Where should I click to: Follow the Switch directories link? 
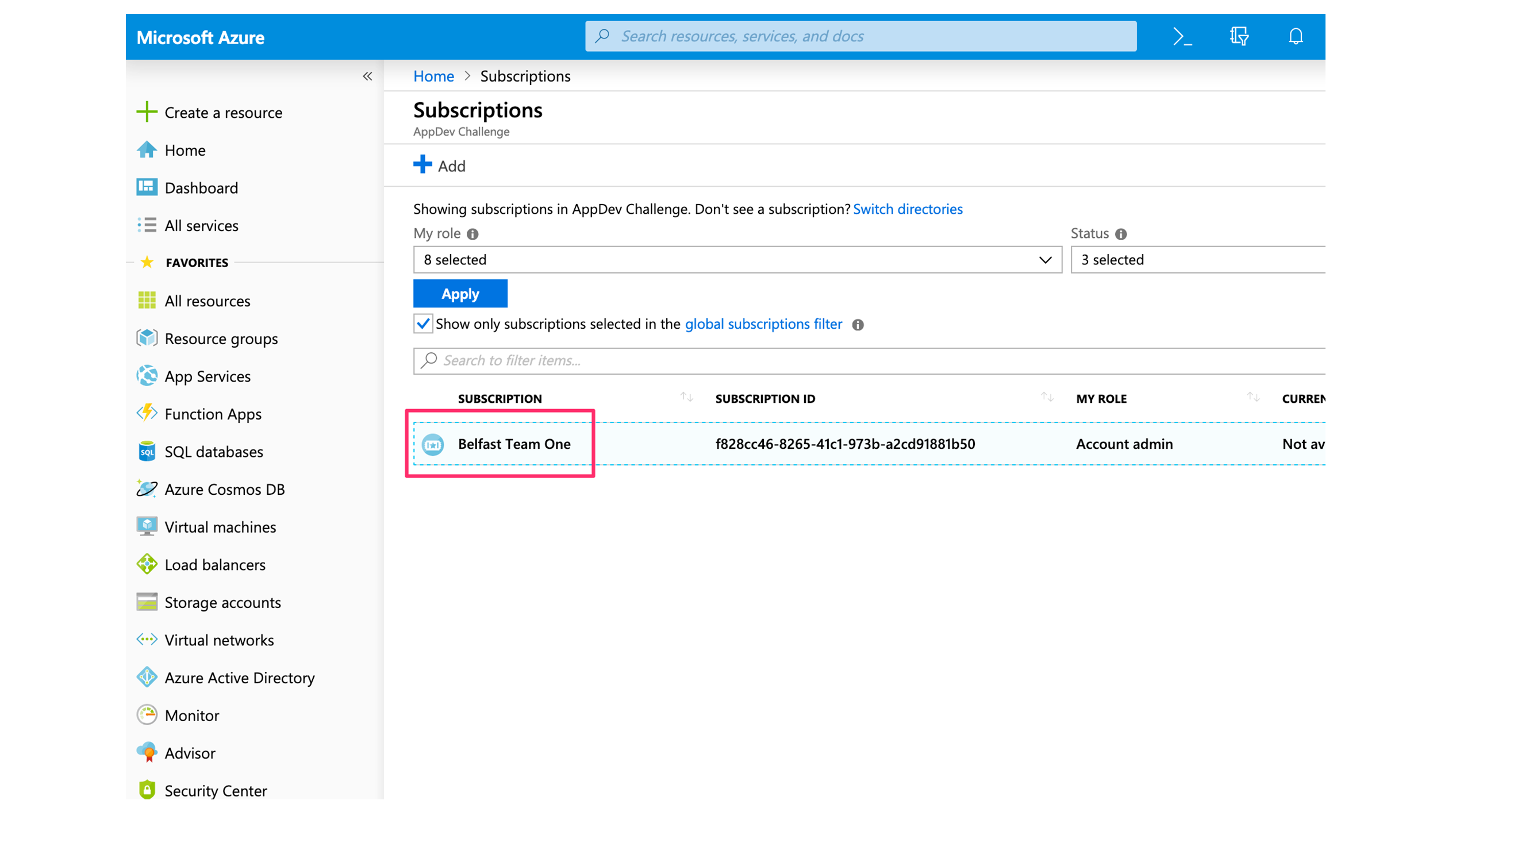(x=908, y=209)
